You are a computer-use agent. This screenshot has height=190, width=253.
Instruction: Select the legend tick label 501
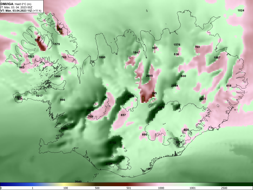coord(129,188)
